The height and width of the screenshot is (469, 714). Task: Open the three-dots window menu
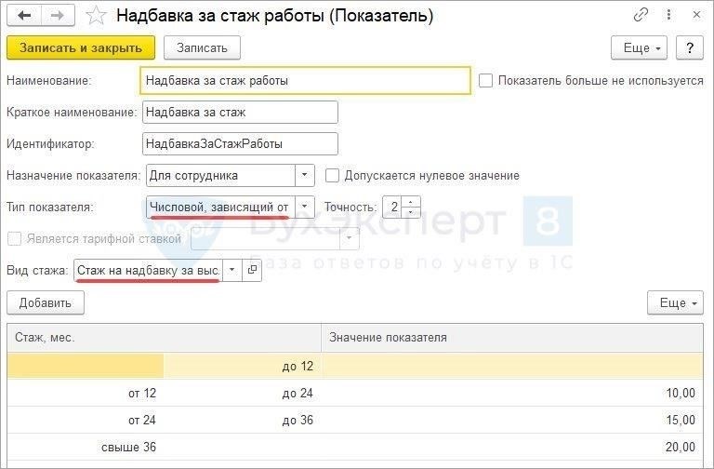click(x=668, y=15)
